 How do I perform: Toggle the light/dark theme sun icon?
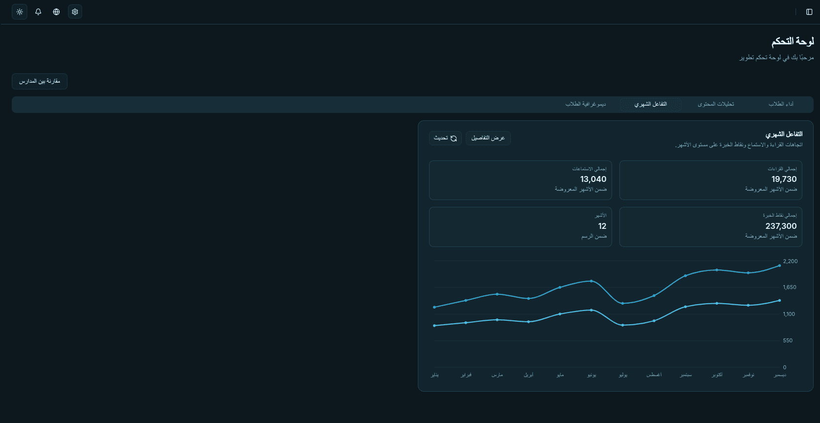(20, 12)
